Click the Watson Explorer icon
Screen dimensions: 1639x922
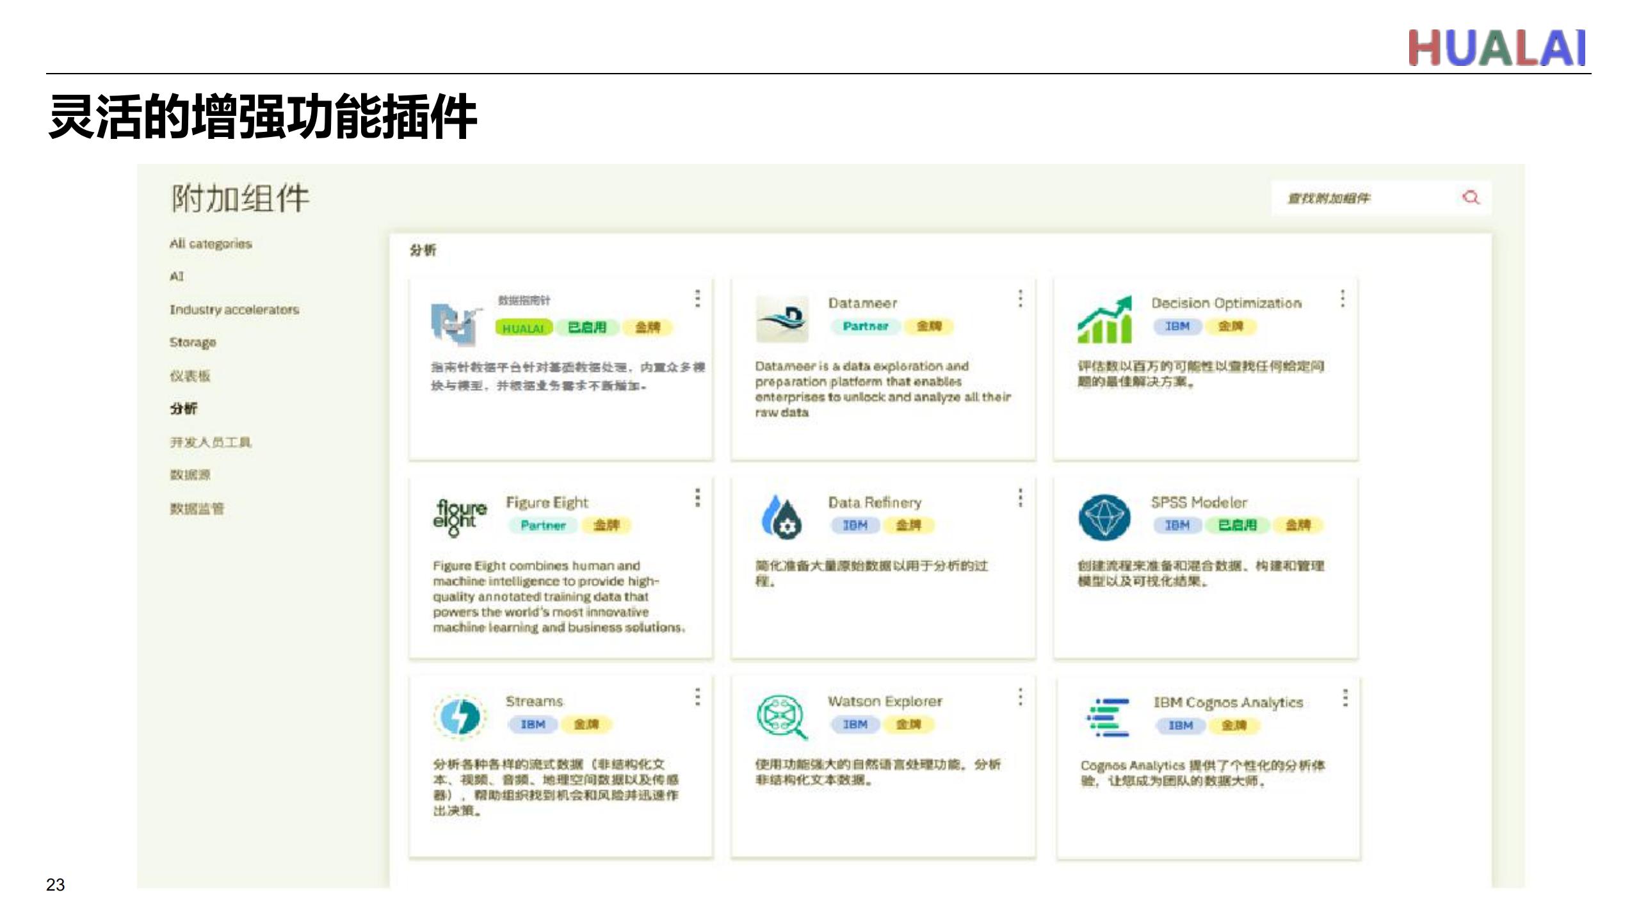pos(782,716)
